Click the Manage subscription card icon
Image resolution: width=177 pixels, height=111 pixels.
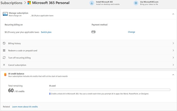click(5, 14)
